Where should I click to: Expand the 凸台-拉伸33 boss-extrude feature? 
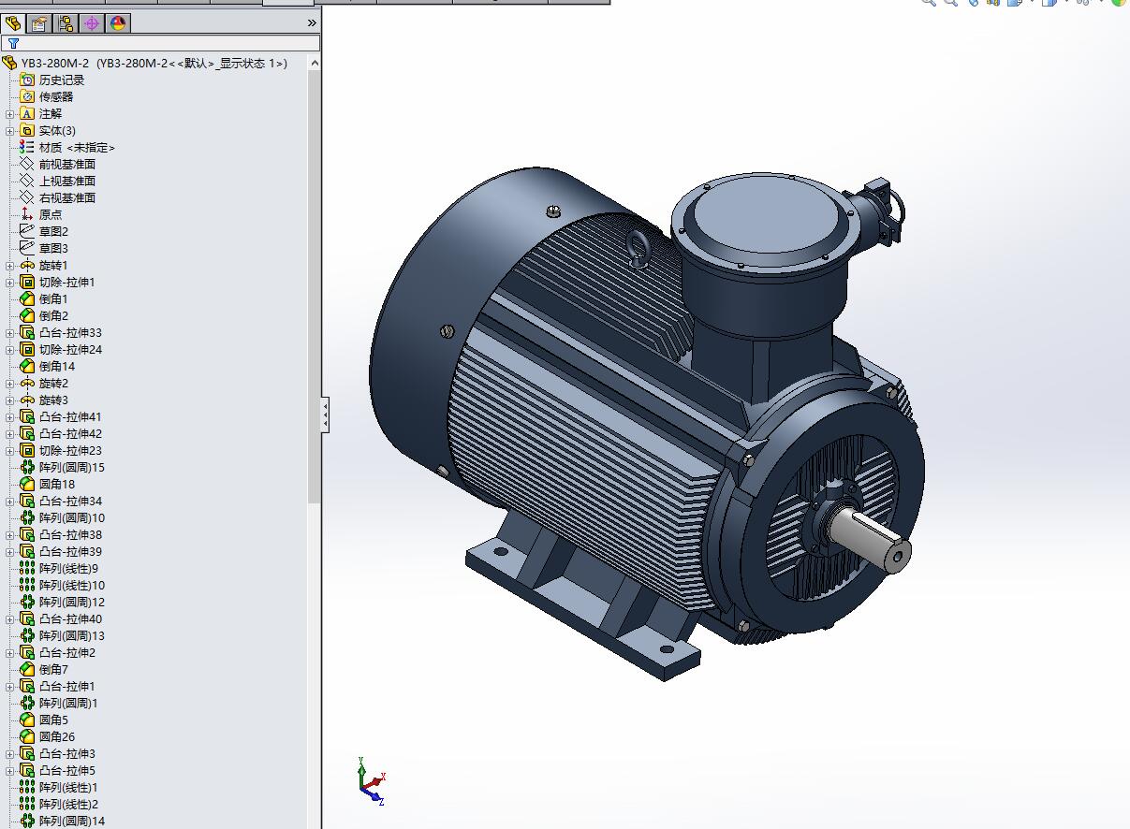[10, 333]
